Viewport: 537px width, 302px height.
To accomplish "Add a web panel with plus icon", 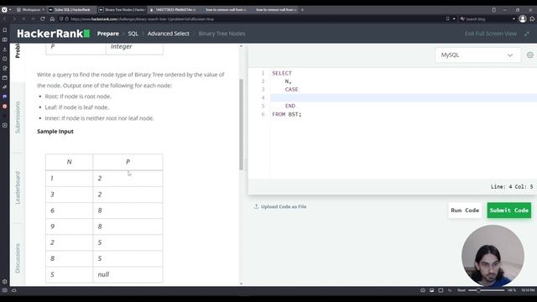I will pyautogui.click(x=5, y=125).
